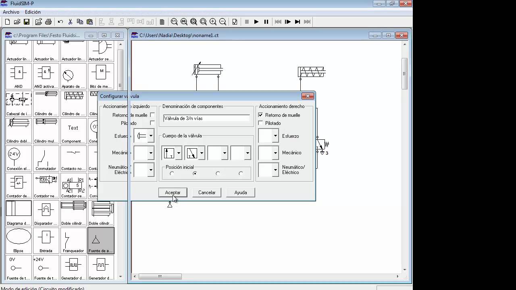The image size is (516, 290).
Task: Click Ayuda button in dialog
Action: click(241, 193)
